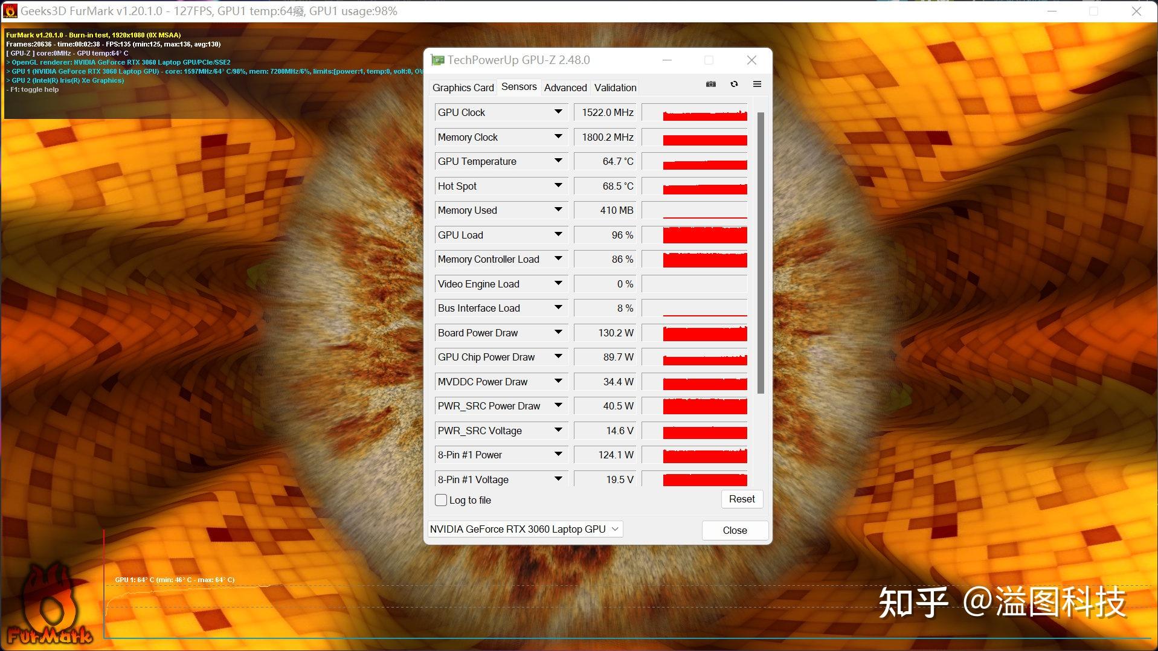Click the GPU-Z title bar app icon
The width and height of the screenshot is (1158, 651).
[437, 60]
